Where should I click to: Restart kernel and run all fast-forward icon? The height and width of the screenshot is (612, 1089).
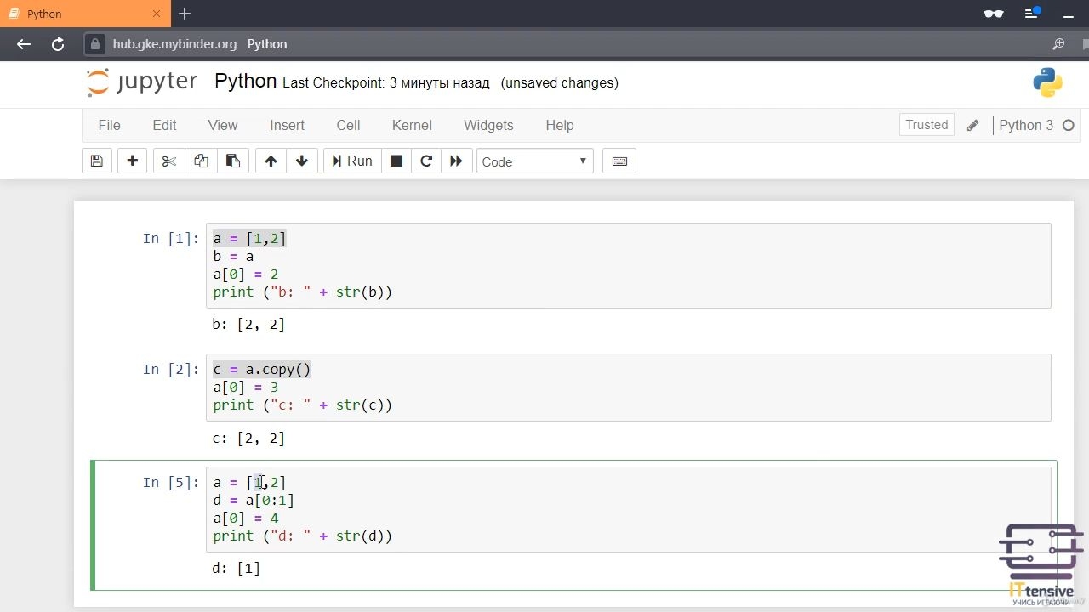tap(456, 161)
